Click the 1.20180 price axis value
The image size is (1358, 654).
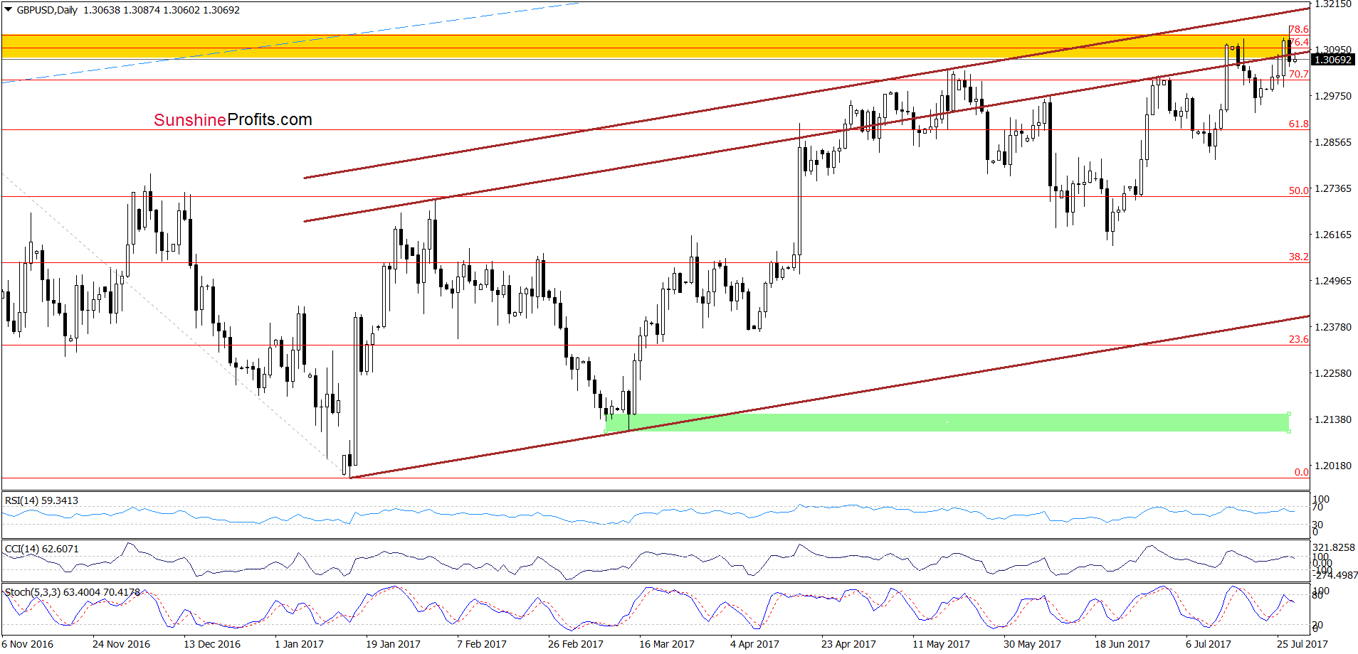coord(1332,466)
